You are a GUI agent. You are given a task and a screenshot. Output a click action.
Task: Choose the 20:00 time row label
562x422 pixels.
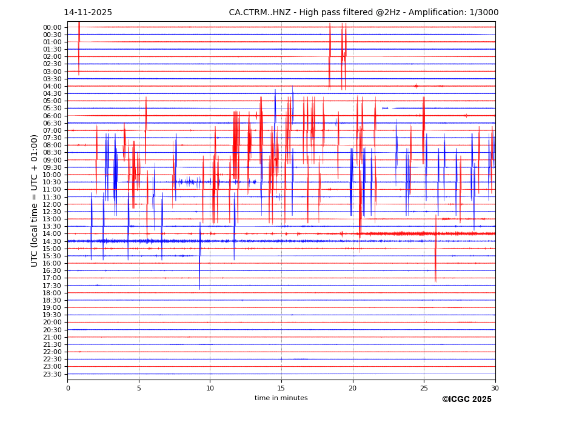click(52, 323)
